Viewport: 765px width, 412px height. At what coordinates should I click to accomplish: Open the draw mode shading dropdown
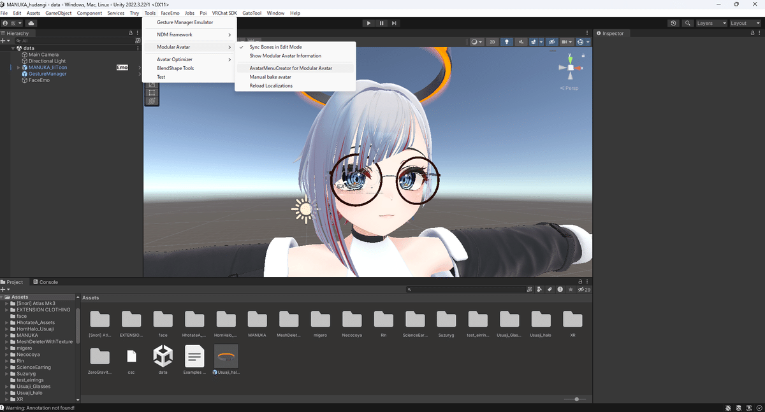coord(476,42)
